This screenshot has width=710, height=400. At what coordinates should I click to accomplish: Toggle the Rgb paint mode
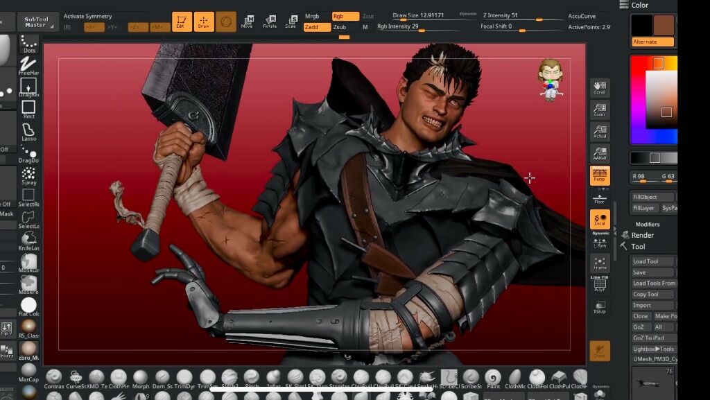point(345,16)
